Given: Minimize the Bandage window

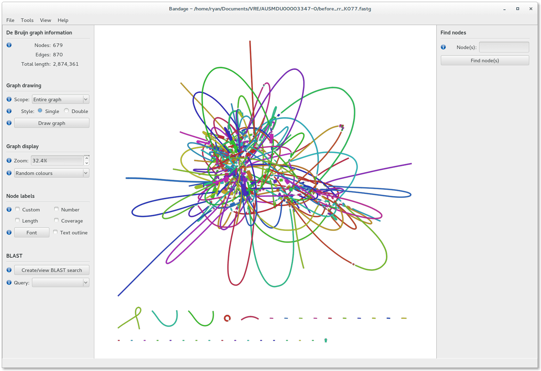Looking at the screenshot, I should (x=504, y=9).
